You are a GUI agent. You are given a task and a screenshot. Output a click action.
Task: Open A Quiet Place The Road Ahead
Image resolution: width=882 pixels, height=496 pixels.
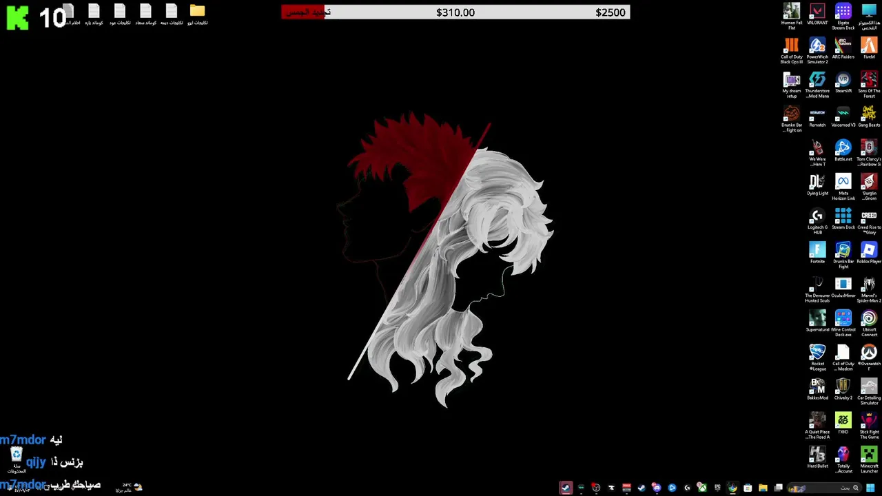pyautogui.click(x=817, y=426)
